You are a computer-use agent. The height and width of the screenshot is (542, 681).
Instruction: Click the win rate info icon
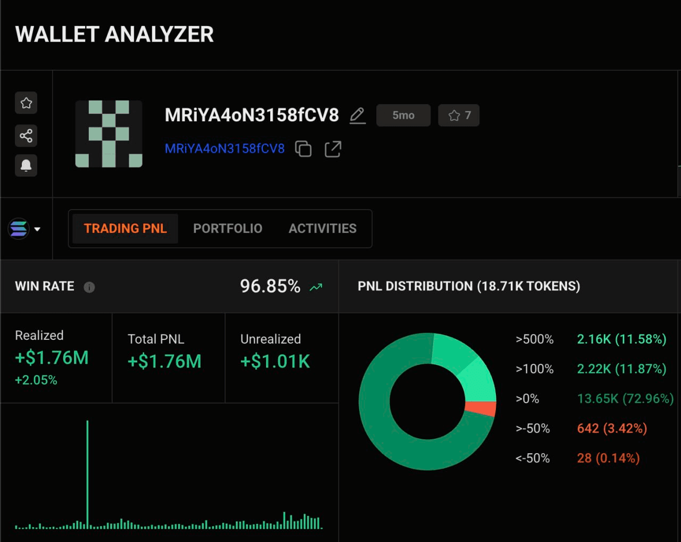click(89, 287)
